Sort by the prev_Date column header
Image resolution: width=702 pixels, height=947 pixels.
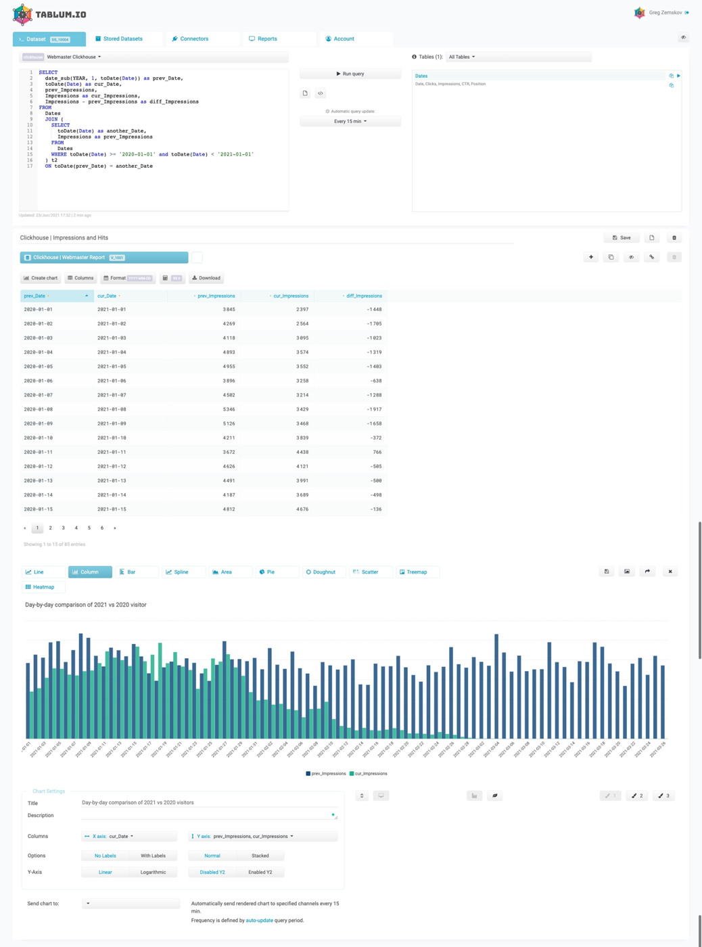click(x=57, y=296)
